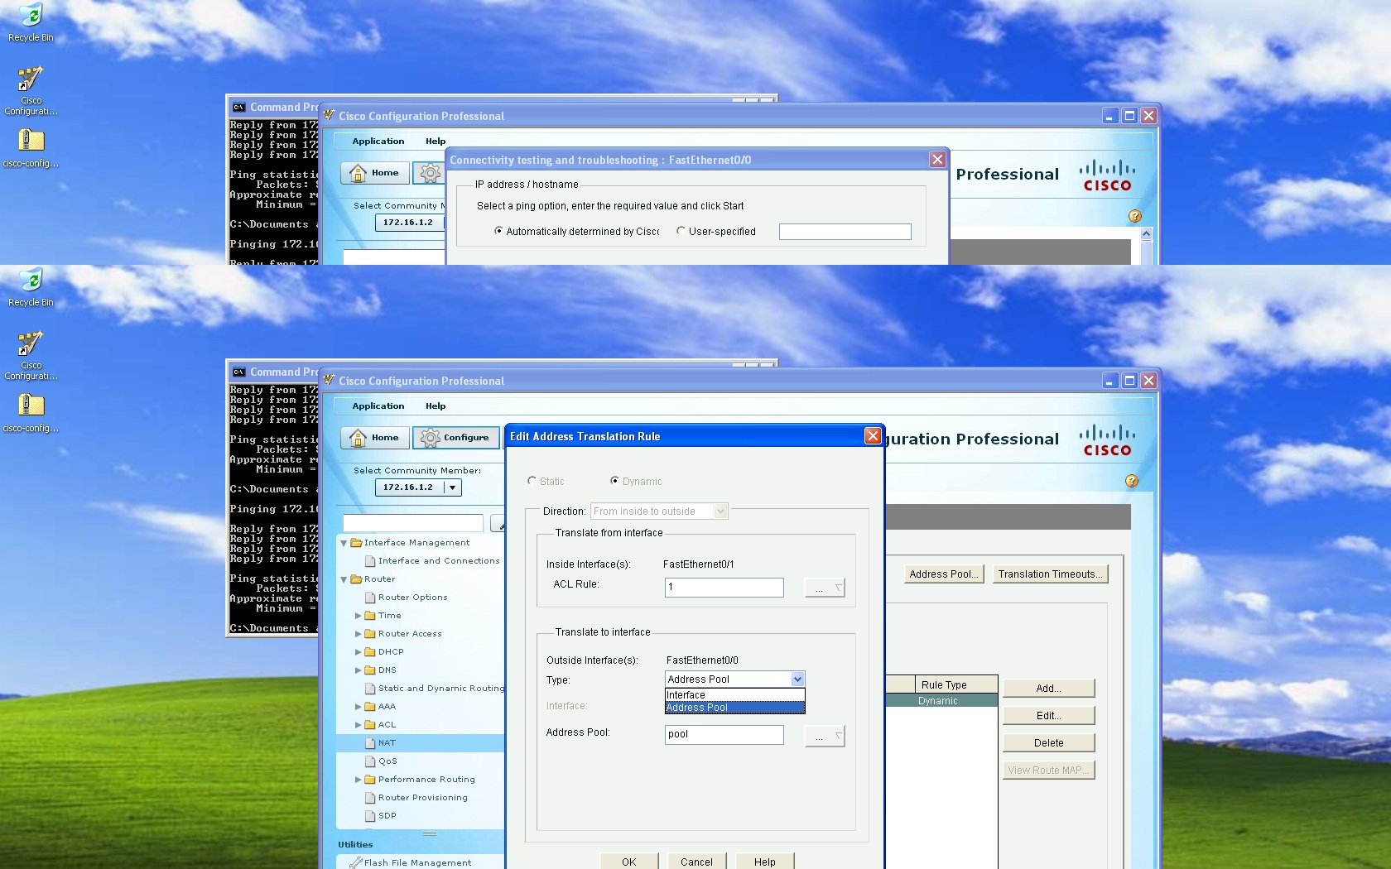Close the Connectivity testing and troubleshooting dialog

[x=937, y=160]
